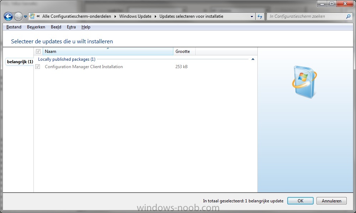Open the recent pages dropdown arrow

pyautogui.click(x=25, y=17)
